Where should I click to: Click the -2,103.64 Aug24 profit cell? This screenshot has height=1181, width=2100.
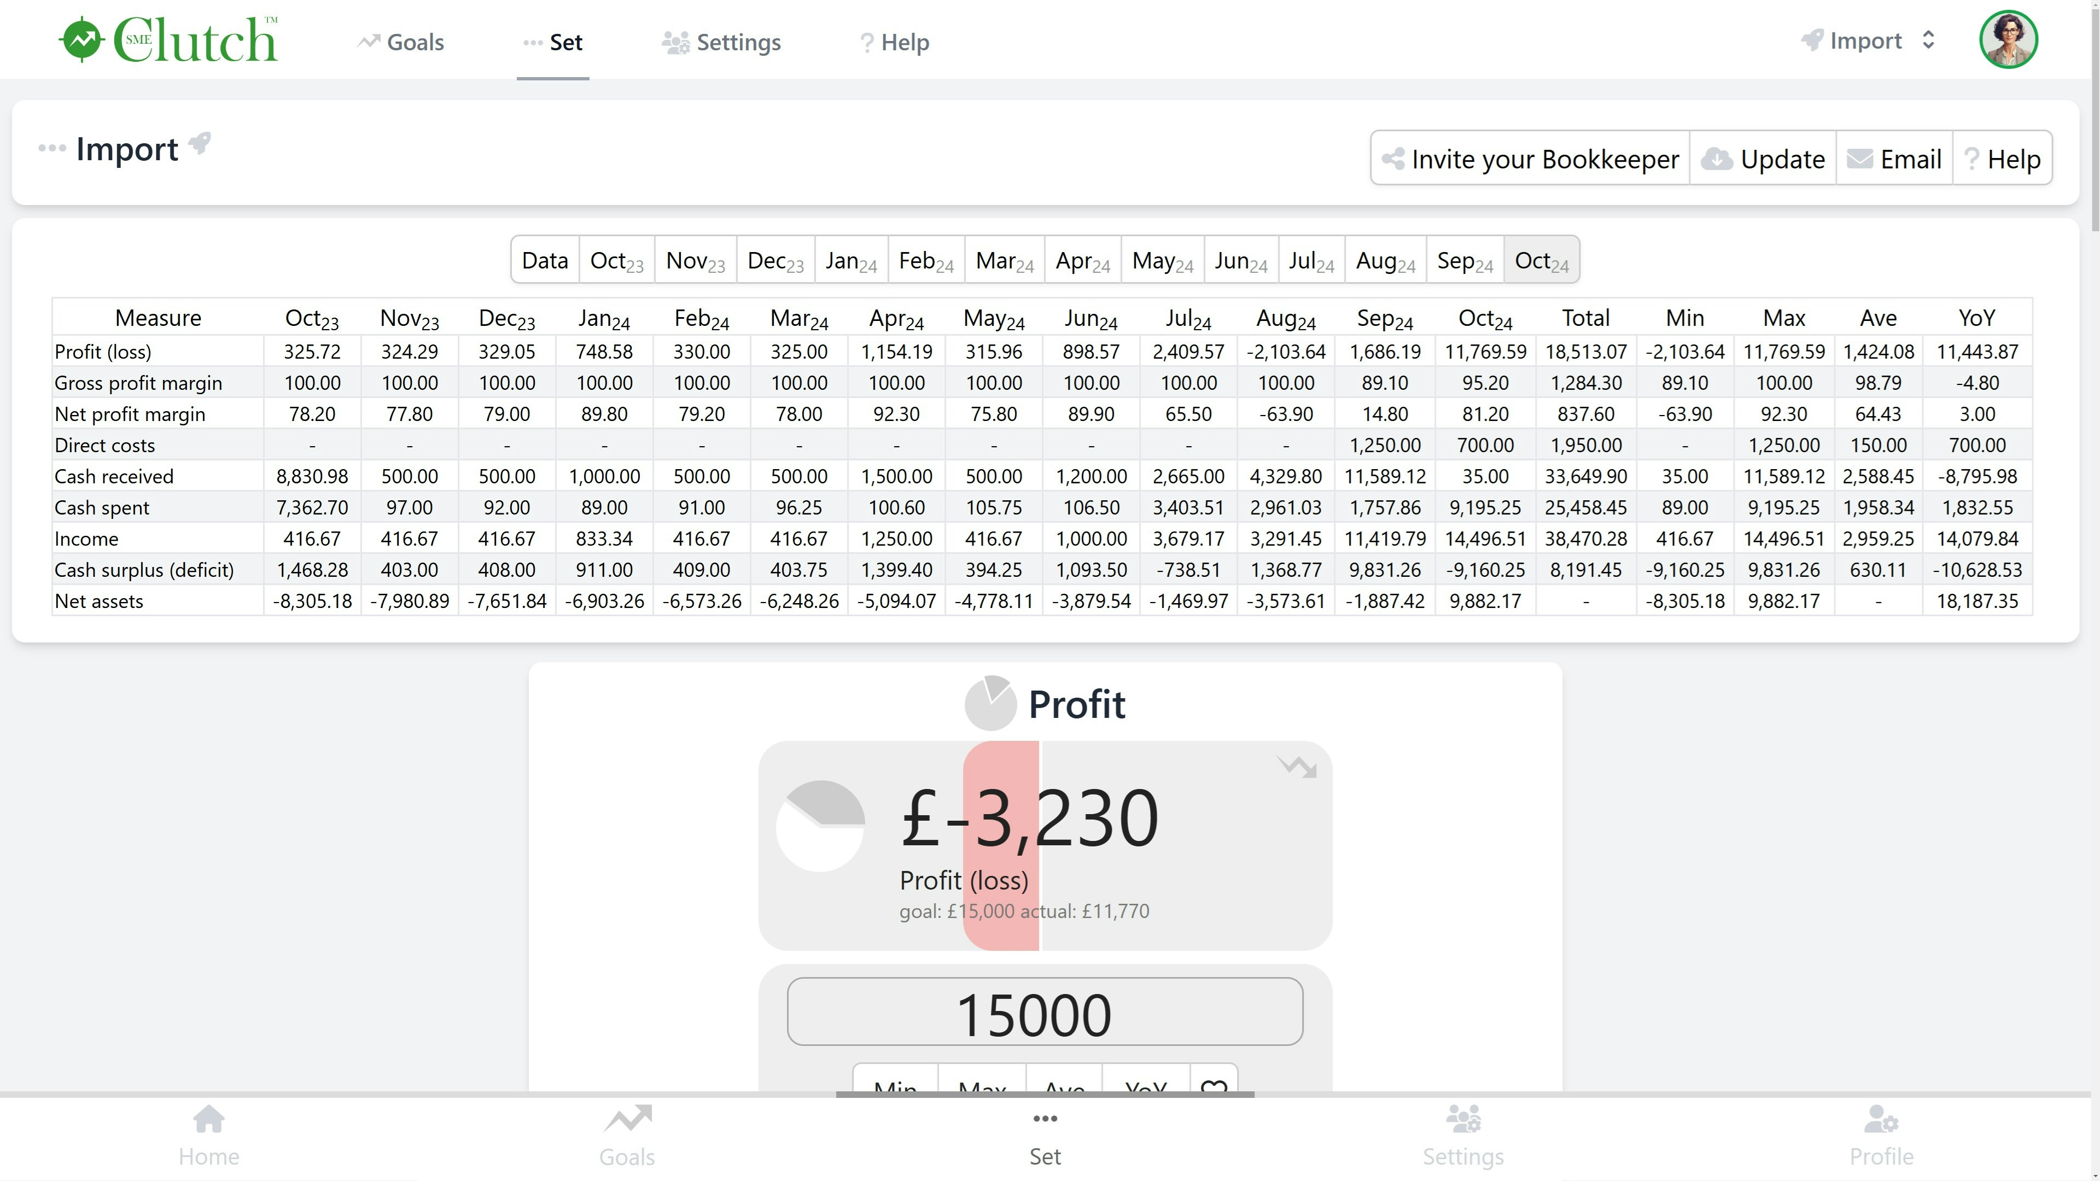tap(1286, 351)
